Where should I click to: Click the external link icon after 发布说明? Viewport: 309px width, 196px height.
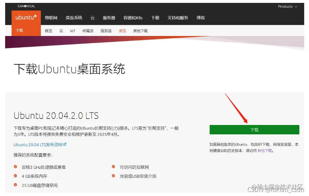tap(65, 144)
